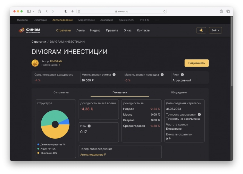This screenshot has height=174, width=243.
Task: Show info for Точность следования
Action: coord(199,115)
